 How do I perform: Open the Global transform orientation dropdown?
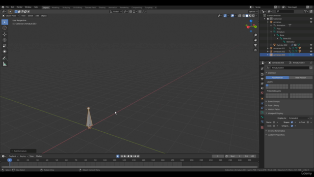116,12
